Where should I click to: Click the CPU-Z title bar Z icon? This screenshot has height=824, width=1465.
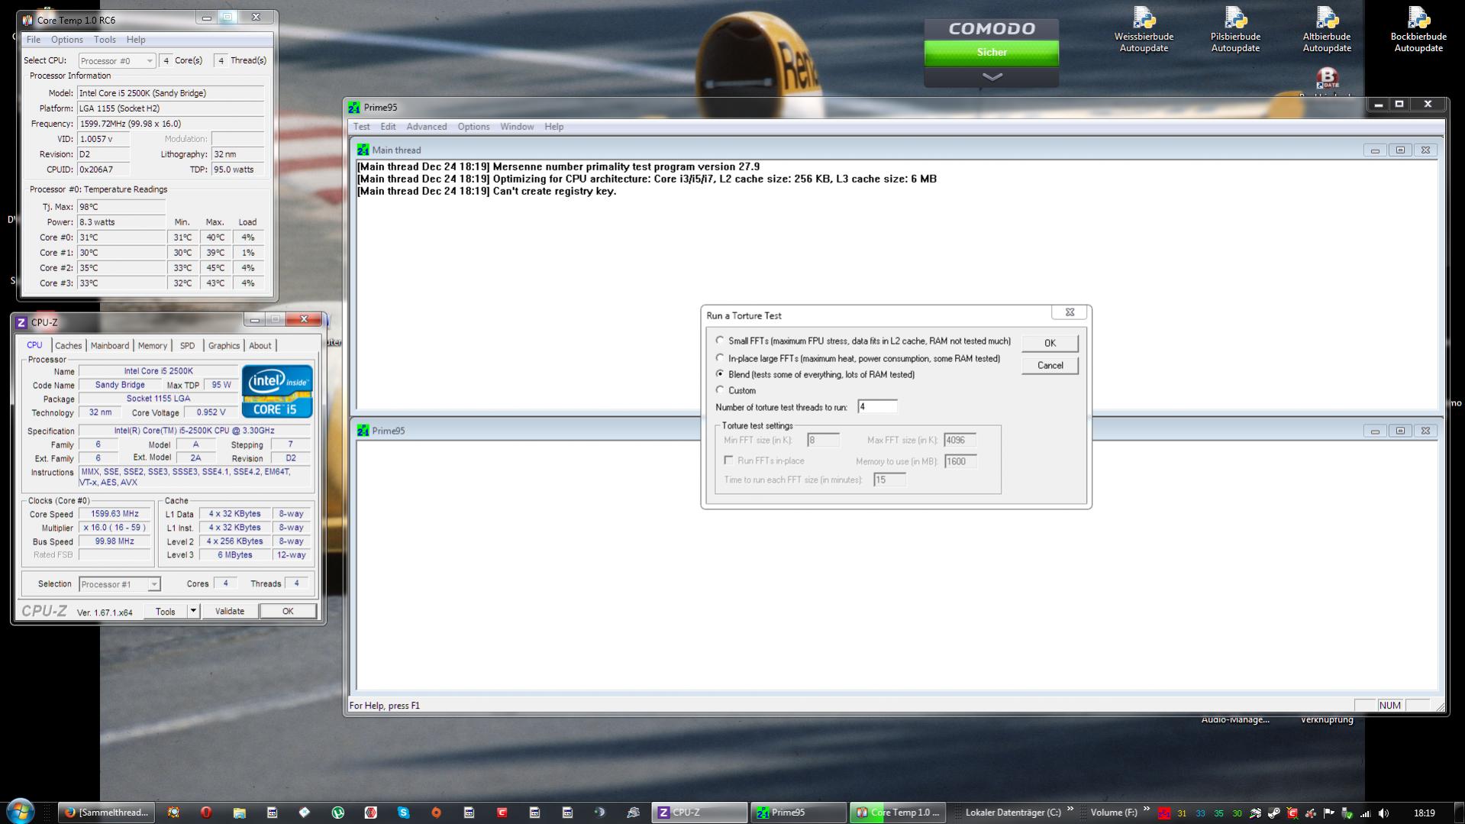pyautogui.click(x=21, y=322)
